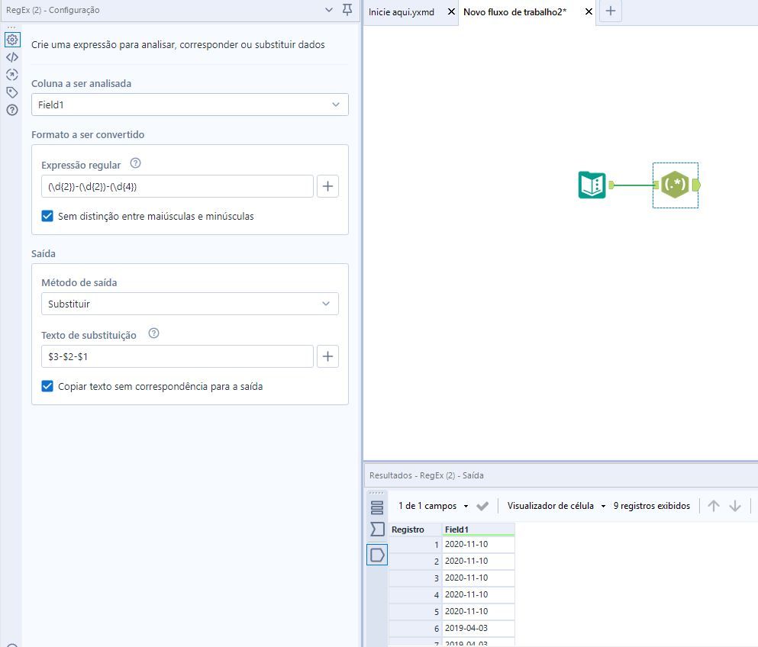Click the next record down arrow
Image resolution: width=758 pixels, height=647 pixels.
coord(735,506)
